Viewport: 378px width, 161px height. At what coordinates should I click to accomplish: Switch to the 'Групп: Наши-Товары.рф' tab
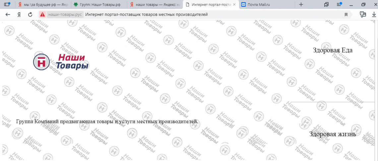coord(99,4)
